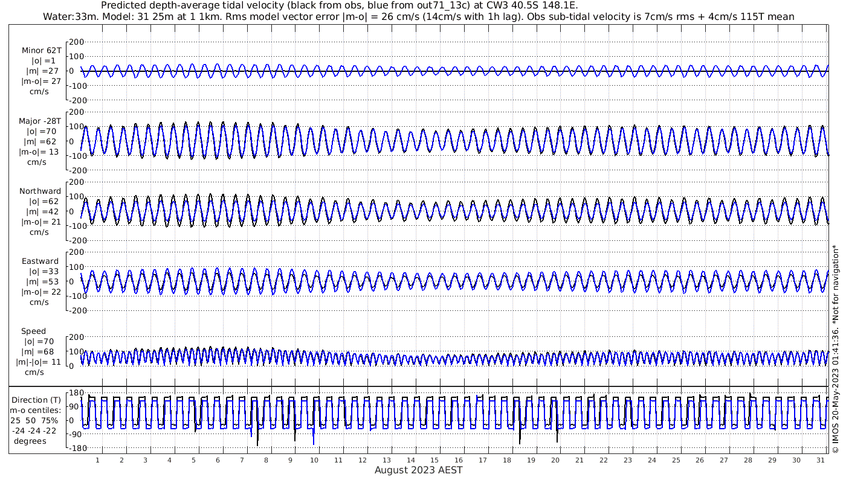
Task: Click the 'August 2023 AEST' axis label
Action: tap(419, 470)
